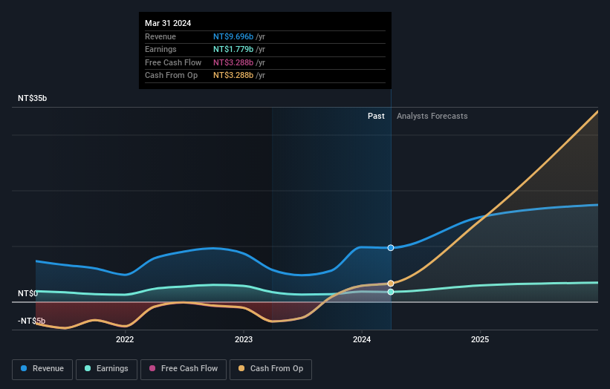Click the pink Free Cash Flow legend dot

(152, 368)
